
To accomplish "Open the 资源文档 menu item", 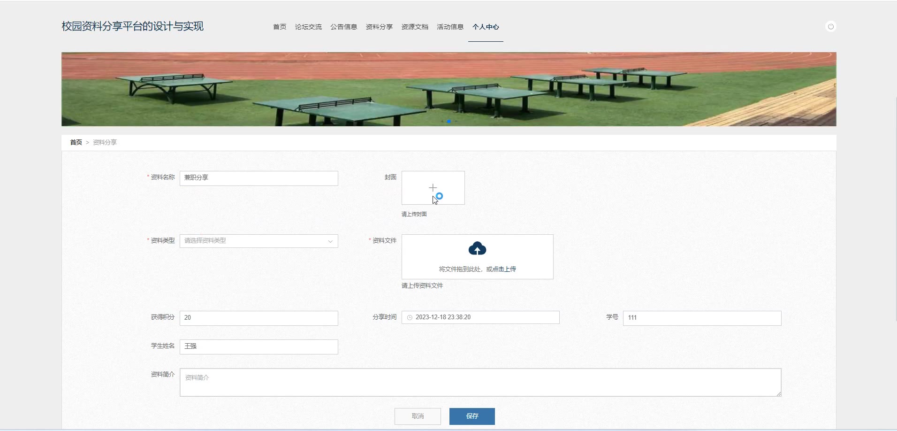I will (x=415, y=27).
